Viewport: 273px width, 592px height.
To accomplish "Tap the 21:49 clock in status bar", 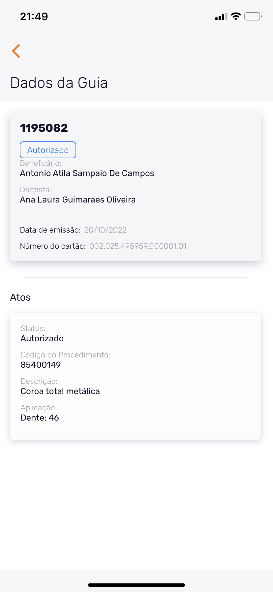I will (34, 17).
